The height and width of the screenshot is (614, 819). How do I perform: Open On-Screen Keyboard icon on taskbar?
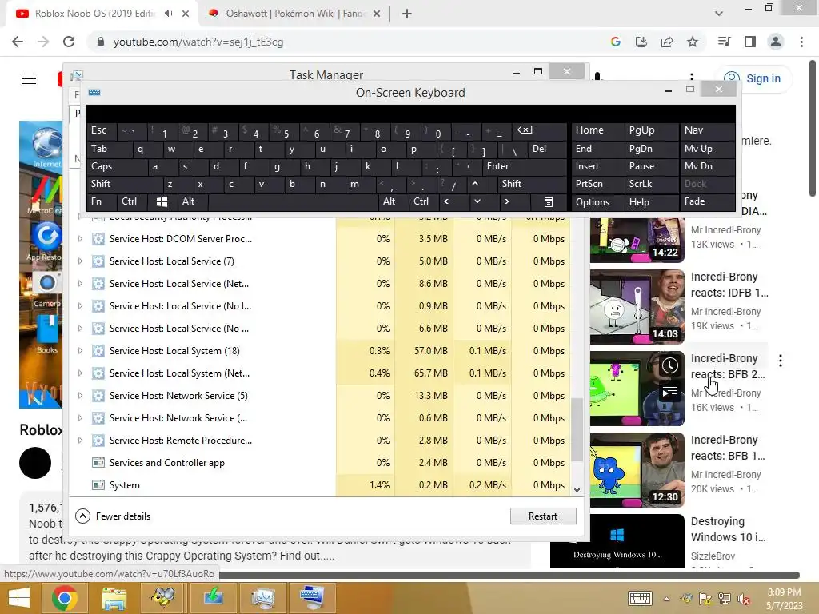[x=312, y=598]
